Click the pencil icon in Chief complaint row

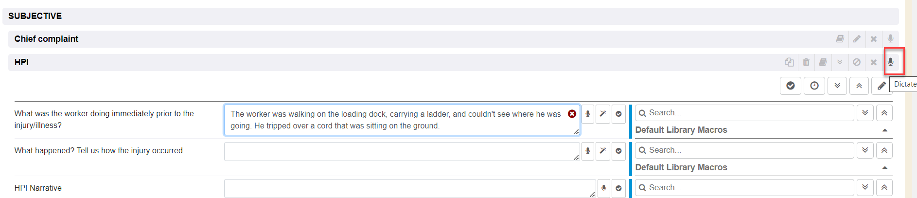(x=857, y=38)
